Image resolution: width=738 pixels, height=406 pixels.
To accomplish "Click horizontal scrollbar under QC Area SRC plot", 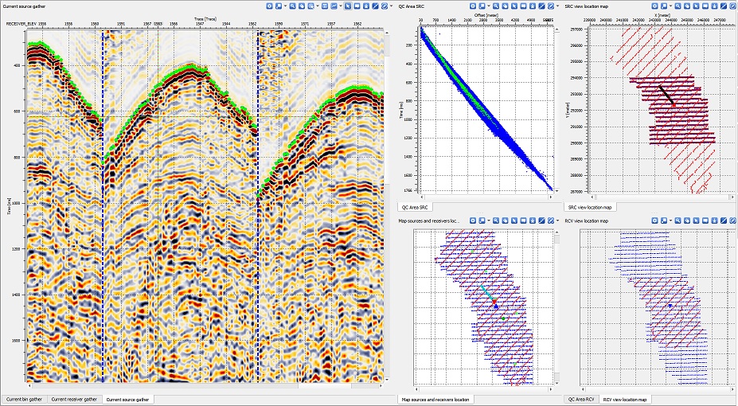I will coord(487,197).
